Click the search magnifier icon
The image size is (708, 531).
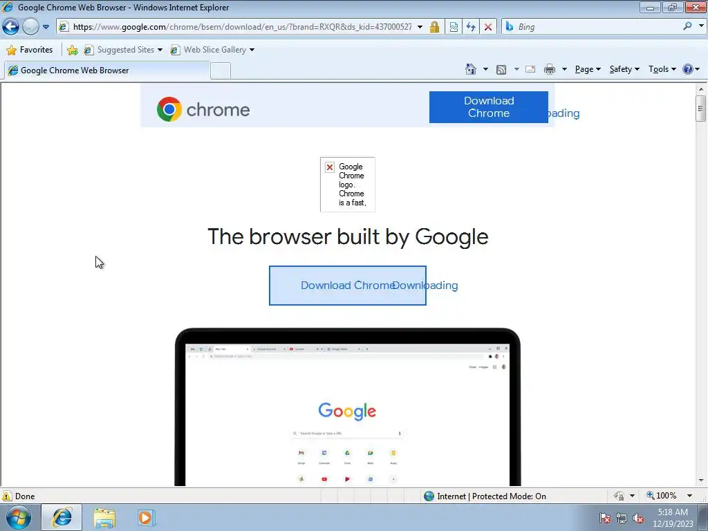[x=687, y=27]
